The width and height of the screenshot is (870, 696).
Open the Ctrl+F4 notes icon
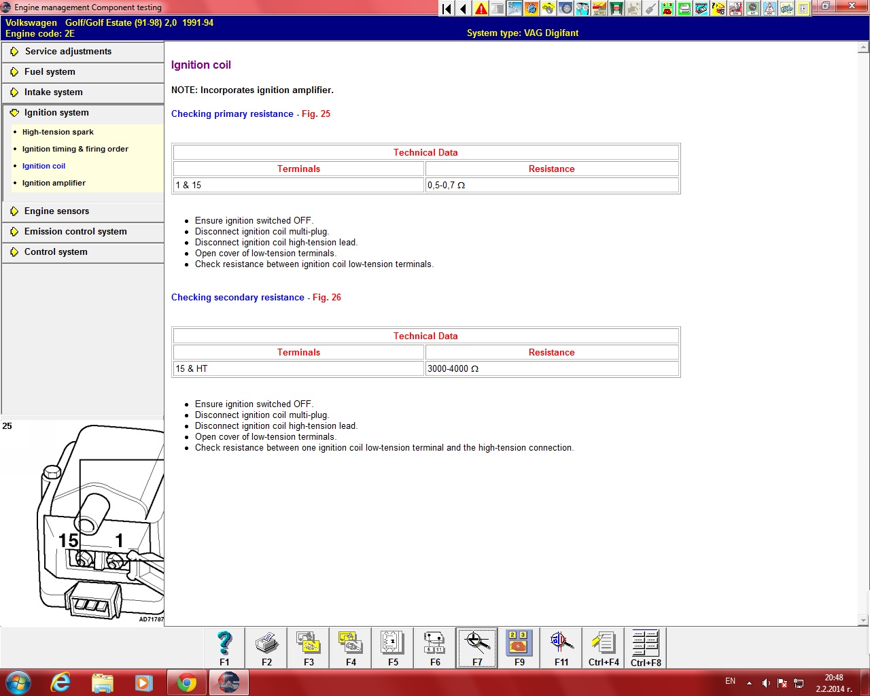(604, 647)
